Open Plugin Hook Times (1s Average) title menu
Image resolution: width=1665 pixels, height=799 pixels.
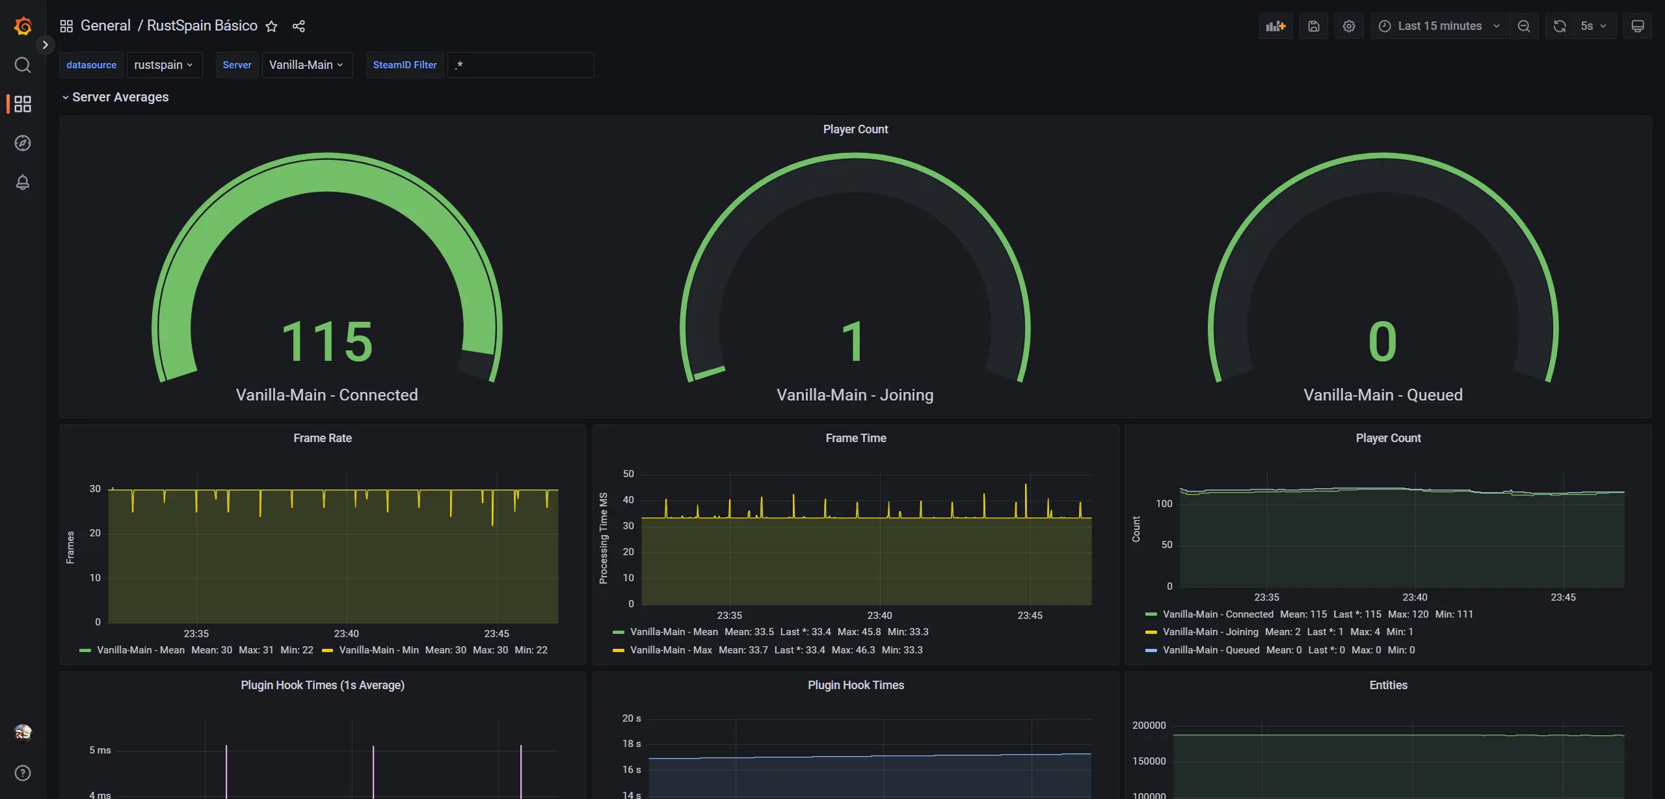(323, 685)
